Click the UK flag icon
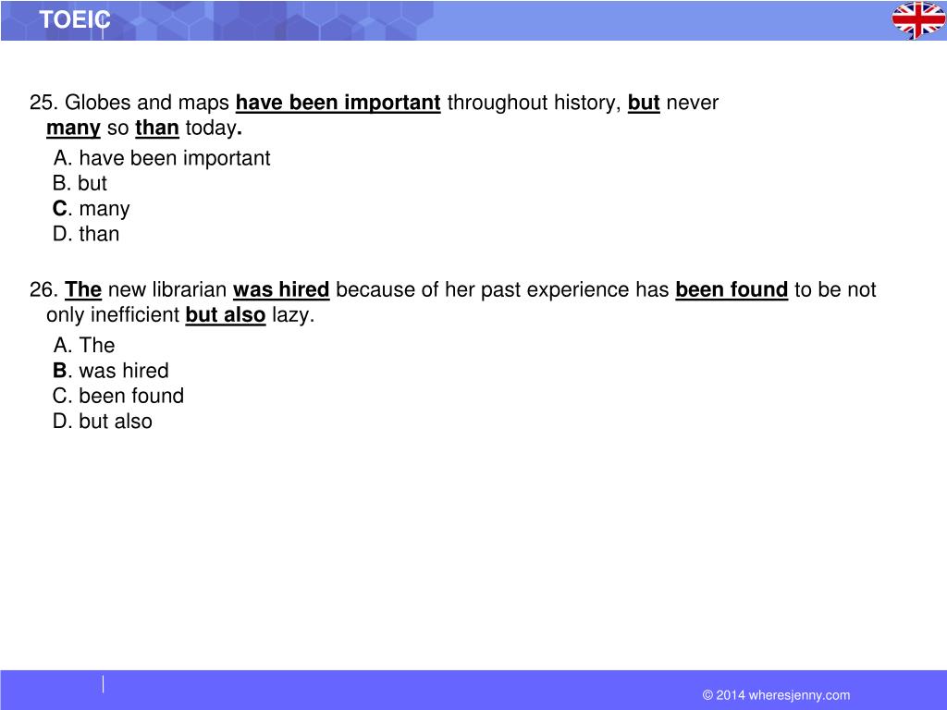The image size is (947, 710). (x=918, y=20)
